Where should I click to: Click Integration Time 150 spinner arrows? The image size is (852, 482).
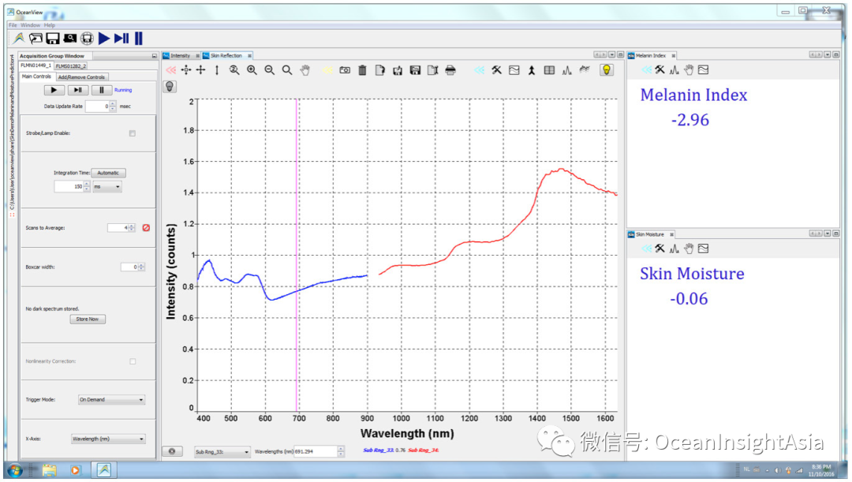(x=87, y=186)
